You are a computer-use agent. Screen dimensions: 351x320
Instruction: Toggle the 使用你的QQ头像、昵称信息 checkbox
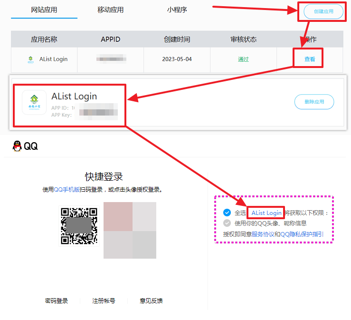[x=227, y=223]
